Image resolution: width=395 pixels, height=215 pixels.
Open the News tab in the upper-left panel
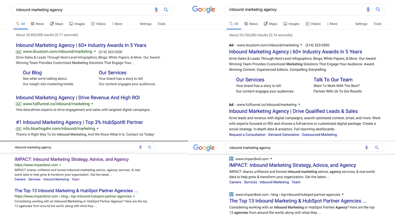[x=37, y=24]
